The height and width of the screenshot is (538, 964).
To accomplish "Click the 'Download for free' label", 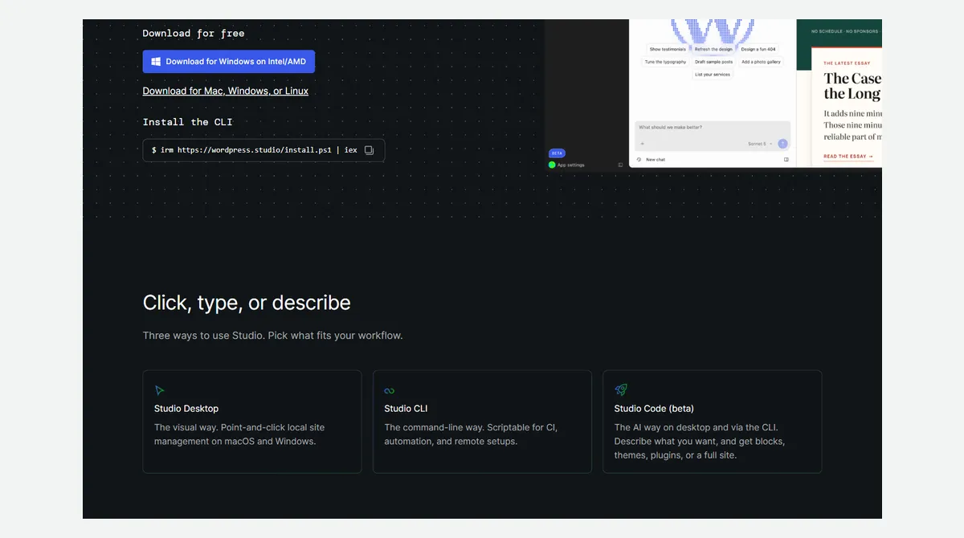I will tap(194, 33).
